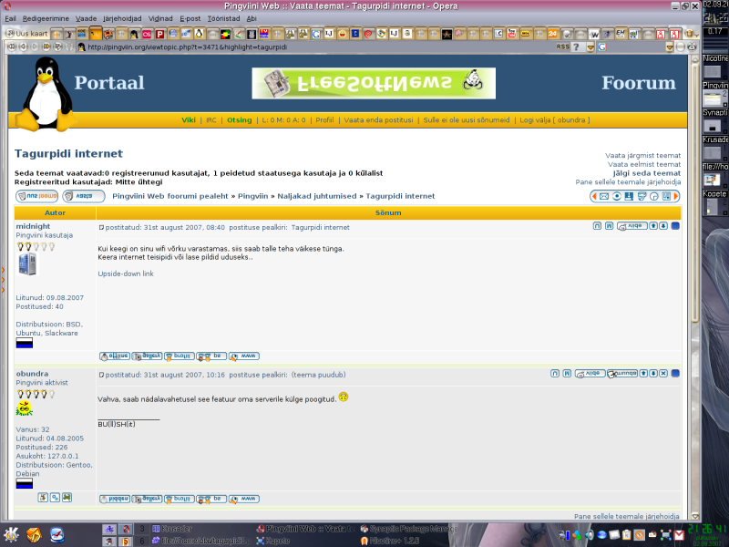Click the Portaal header link
This screenshot has width=729, height=547.
pyautogui.click(x=109, y=83)
